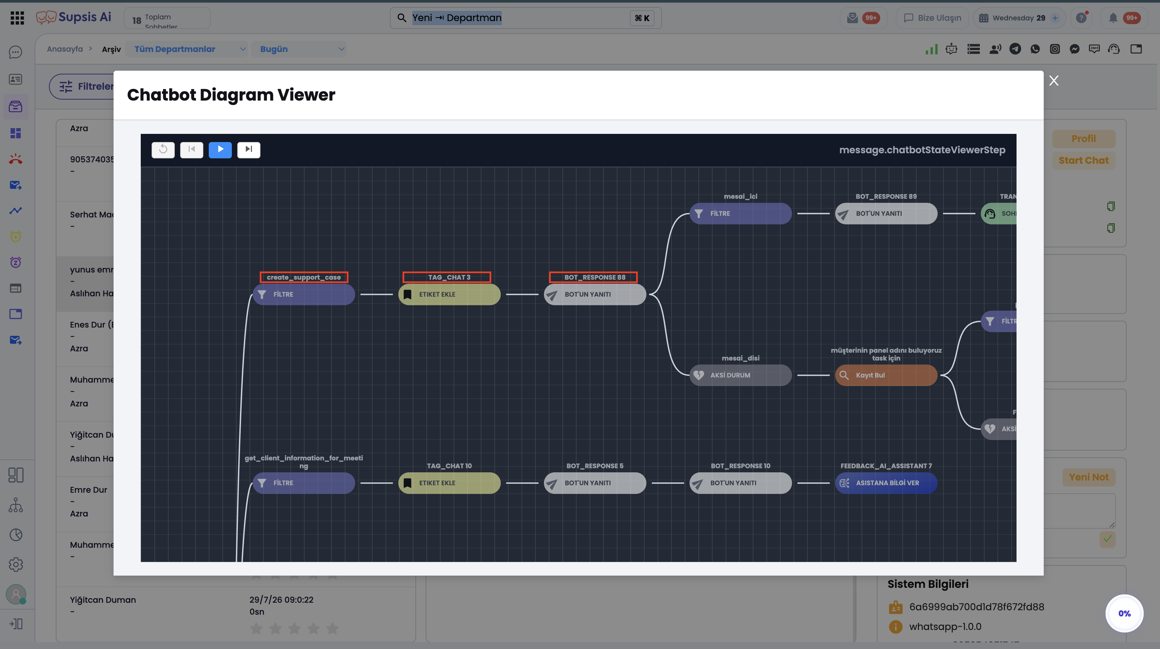Click the first star in Yiğitcan Duman's rating

pyautogui.click(x=256, y=628)
